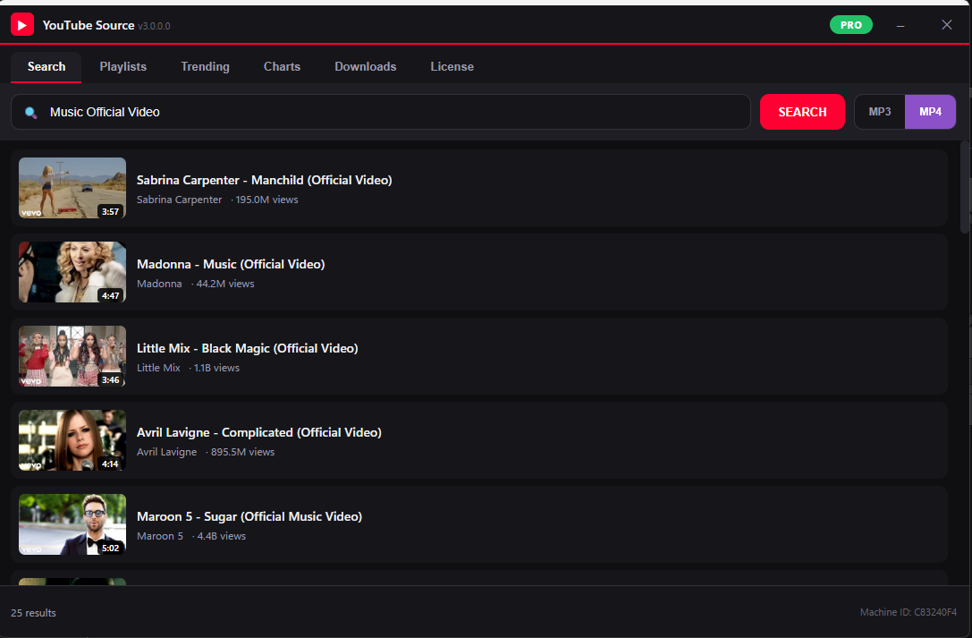Viewport: 972px width, 638px height.
Task: Click the YouTube Source red play logo
Action: pos(22,25)
